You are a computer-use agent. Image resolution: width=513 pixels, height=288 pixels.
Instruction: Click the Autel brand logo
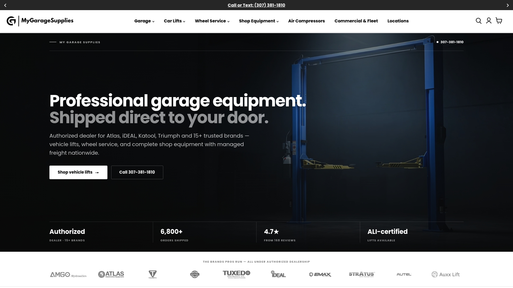tap(404, 274)
